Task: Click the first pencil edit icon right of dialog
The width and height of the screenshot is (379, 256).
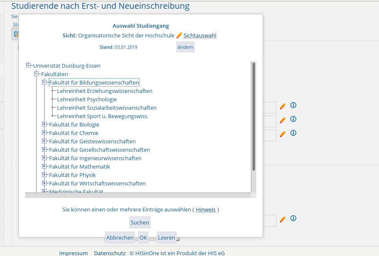Action: (282, 106)
